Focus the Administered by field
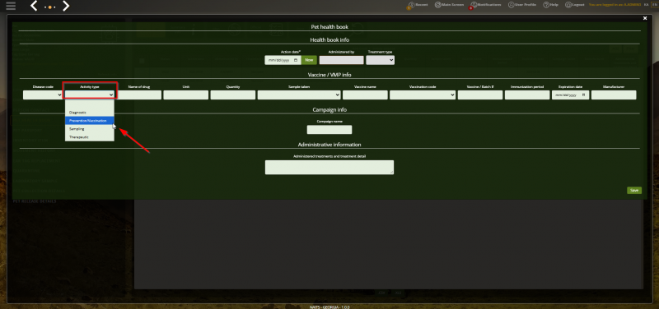This screenshot has width=659, height=309. tap(341, 60)
